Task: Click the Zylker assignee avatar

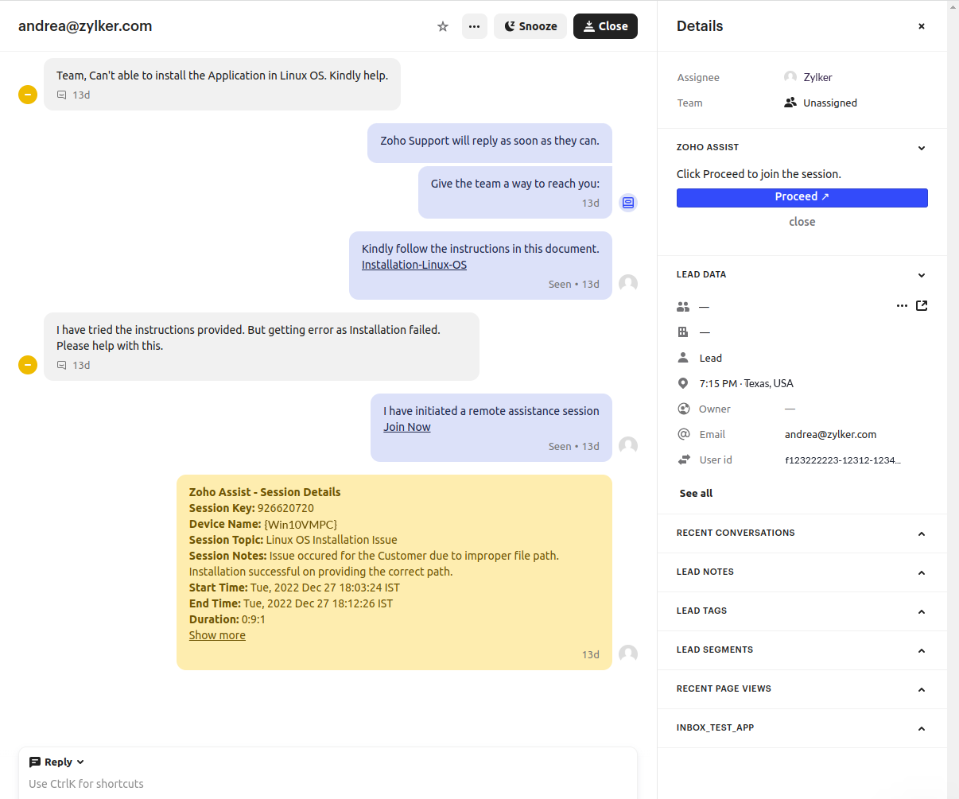Action: [x=790, y=77]
